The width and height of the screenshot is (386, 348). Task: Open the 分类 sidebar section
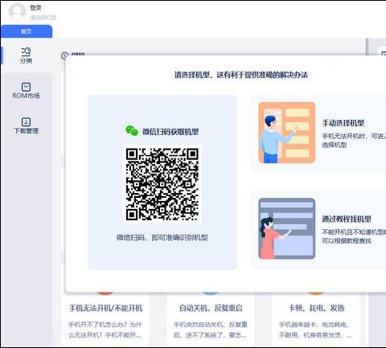(x=26, y=55)
